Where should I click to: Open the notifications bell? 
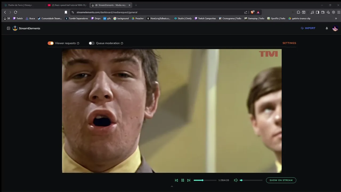click(x=327, y=28)
